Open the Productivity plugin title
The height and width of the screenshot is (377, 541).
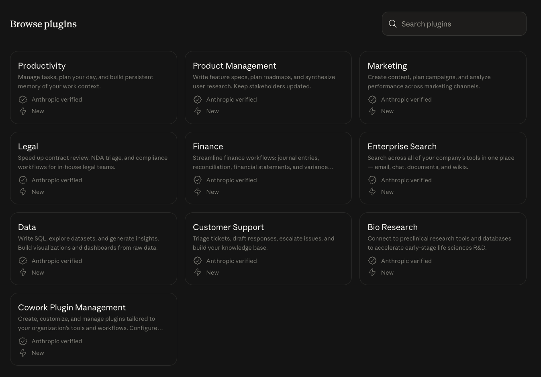42,66
